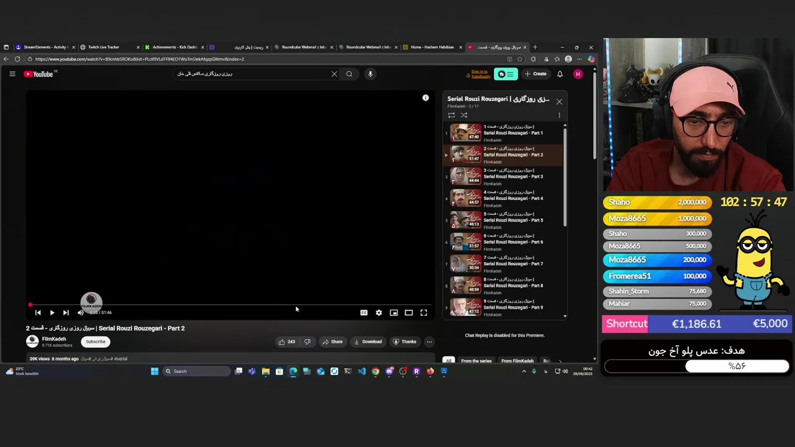
Task: Dislike the video
Action: click(x=307, y=341)
